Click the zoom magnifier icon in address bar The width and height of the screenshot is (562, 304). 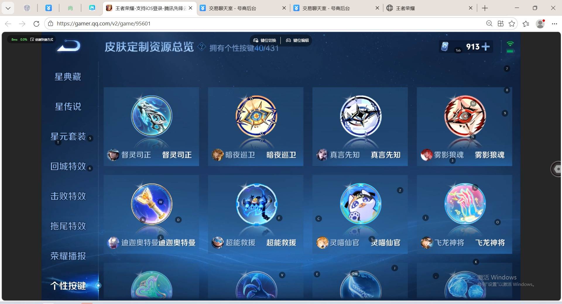[489, 24]
